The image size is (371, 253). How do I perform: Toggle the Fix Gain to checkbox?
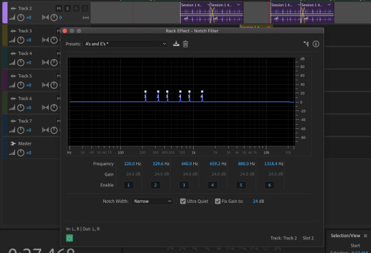tap(218, 201)
